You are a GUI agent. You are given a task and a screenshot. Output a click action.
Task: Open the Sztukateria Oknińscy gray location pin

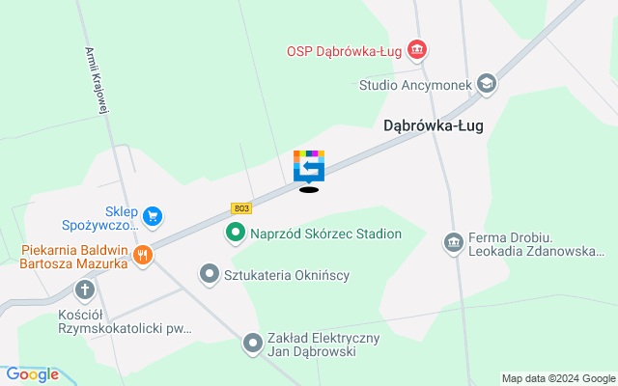point(210,274)
